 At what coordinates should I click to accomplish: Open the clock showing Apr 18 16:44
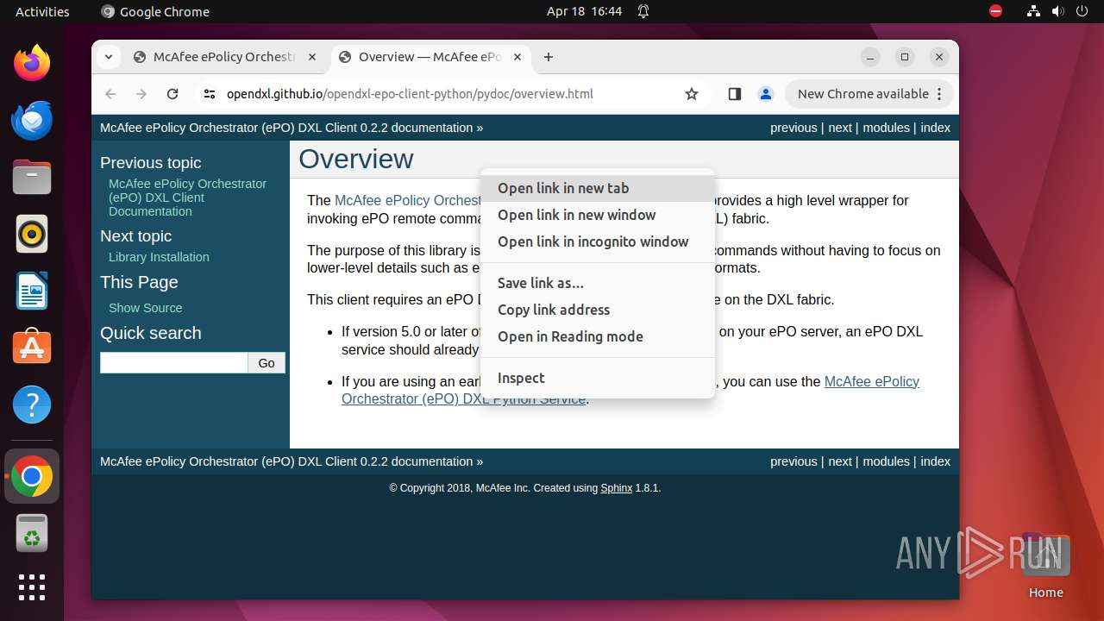584,11
